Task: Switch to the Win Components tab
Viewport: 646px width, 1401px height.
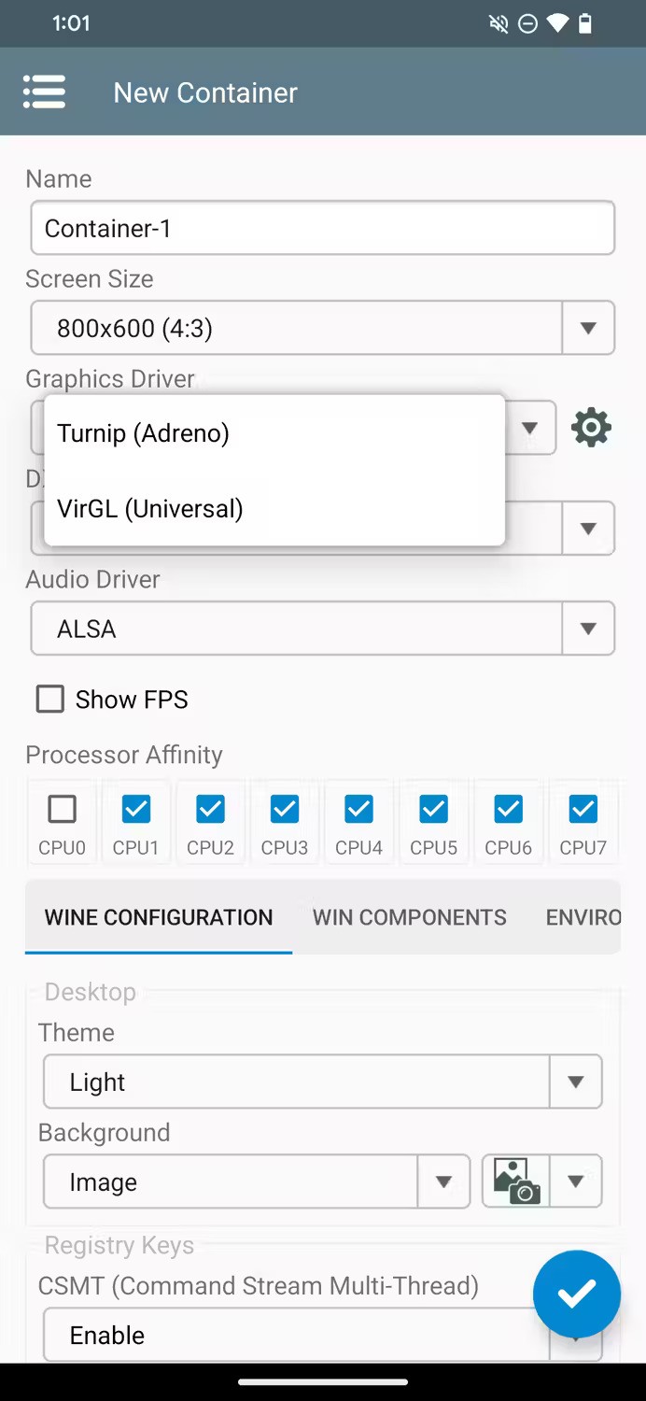Action: [x=409, y=917]
